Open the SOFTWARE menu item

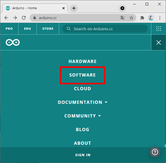coord(83,75)
